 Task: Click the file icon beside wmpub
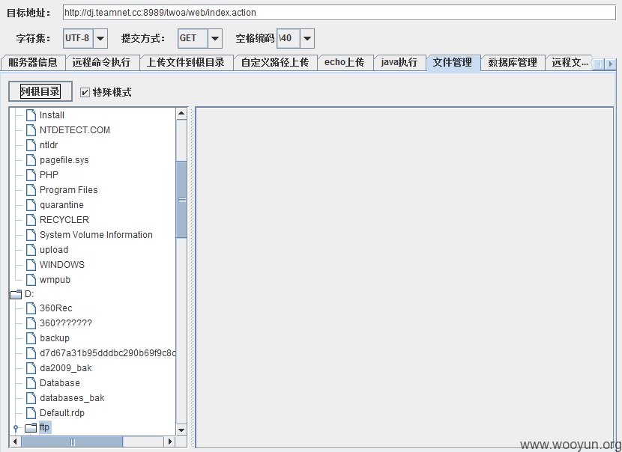pyautogui.click(x=31, y=280)
